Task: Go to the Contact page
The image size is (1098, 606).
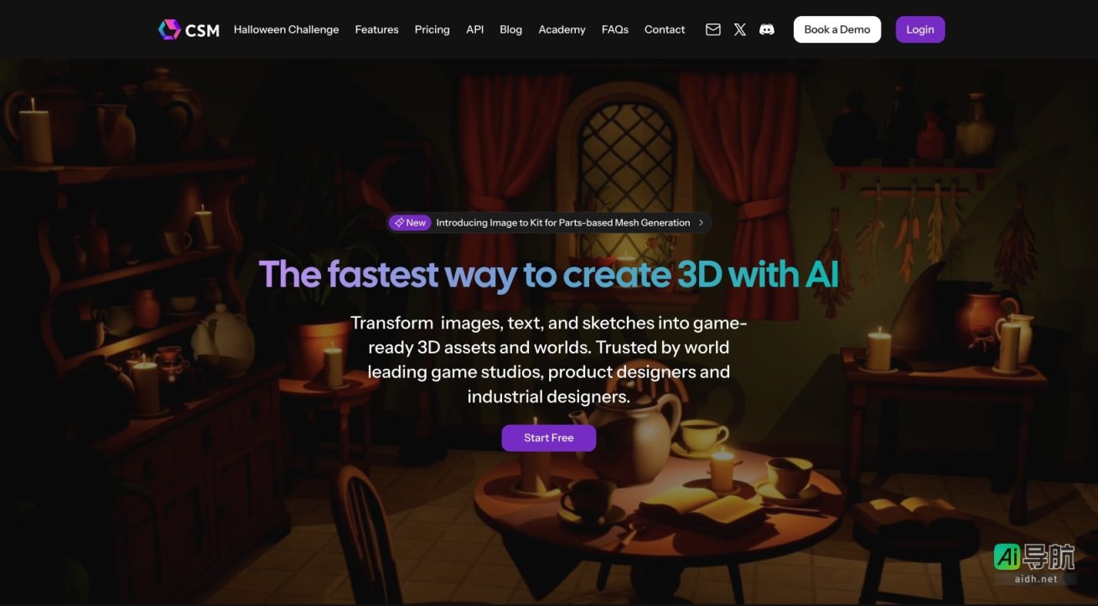Action: click(664, 29)
